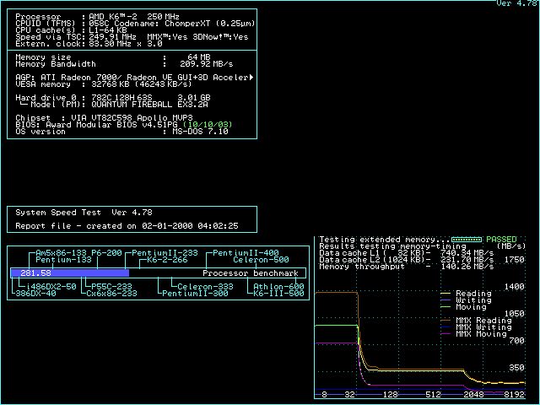The height and width of the screenshot is (405, 540).
Task: Click the green BIOS date (10/10/03)
Action: pos(208,124)
